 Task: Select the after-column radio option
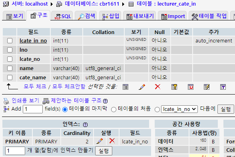(157, 109)
